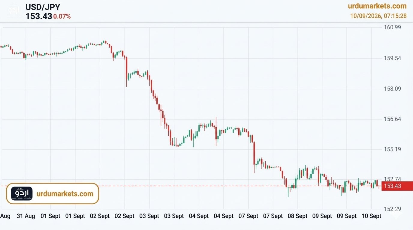Click the large 153.43 price in header
413x230 pixels.
point(39,16)
